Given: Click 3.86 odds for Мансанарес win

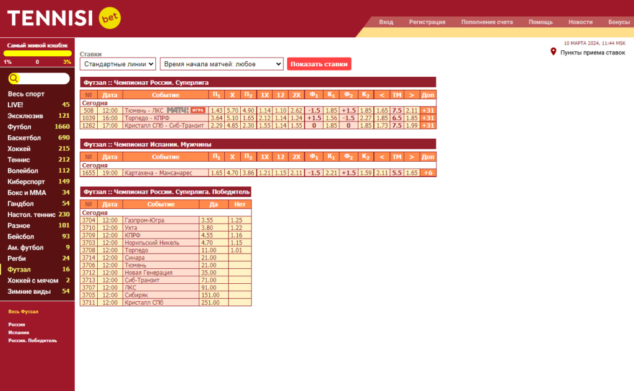Looking at the screenshot, I should coord(248,173).
